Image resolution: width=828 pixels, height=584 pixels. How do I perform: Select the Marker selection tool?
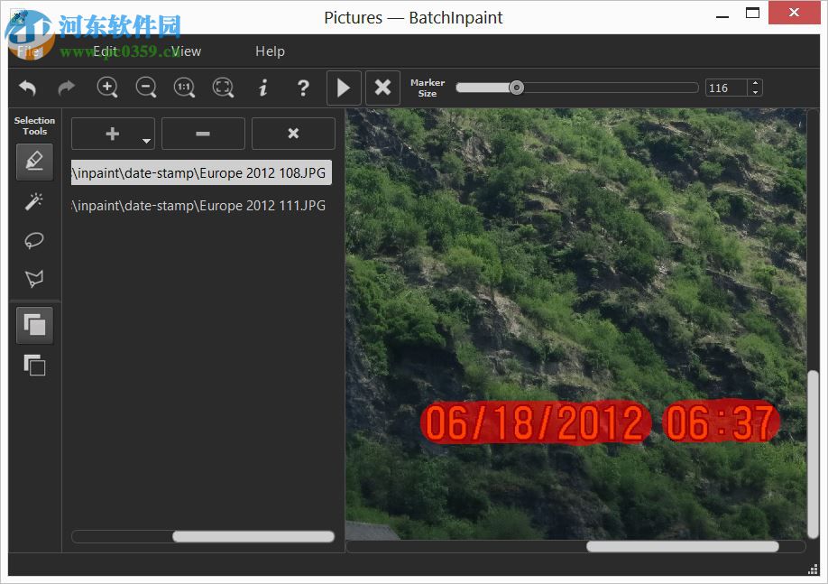(34, 162)
